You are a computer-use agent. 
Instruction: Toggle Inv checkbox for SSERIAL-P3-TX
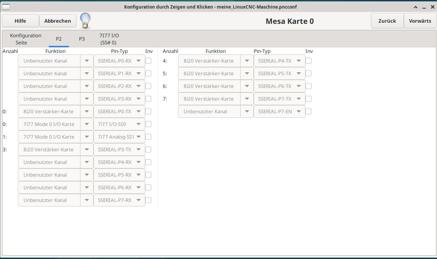(x=148, y=149)
